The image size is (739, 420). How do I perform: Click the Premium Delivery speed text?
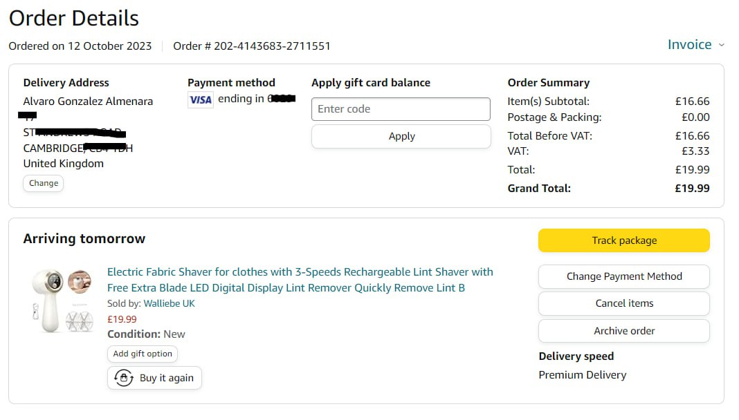[583, 375]
